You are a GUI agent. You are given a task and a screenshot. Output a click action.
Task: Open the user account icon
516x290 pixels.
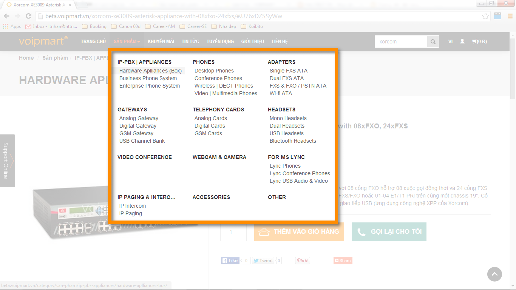462,42
